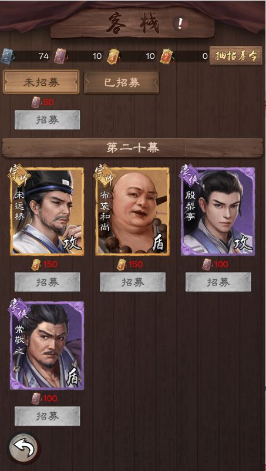
Task: Tap the red-gold recruit token icon showing 0
Action: point(166,56)
